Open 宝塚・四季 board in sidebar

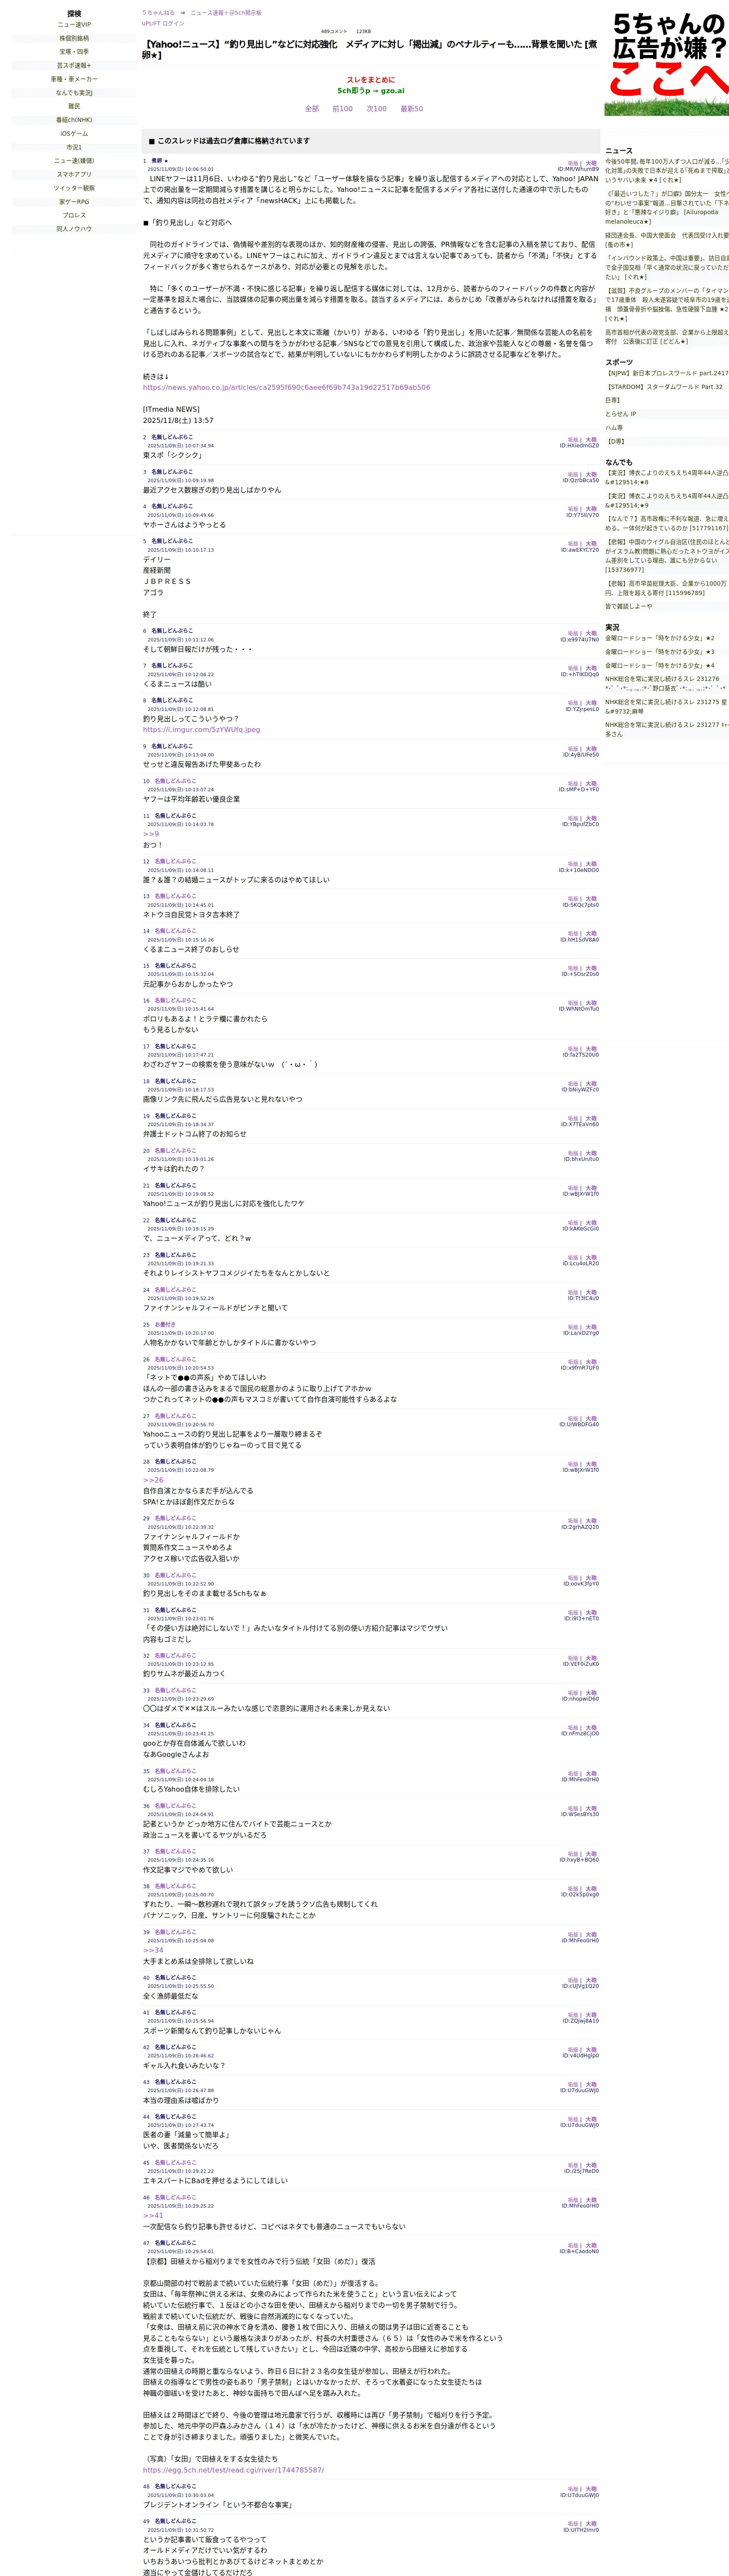pyautogui.click(x=74, y=52)
